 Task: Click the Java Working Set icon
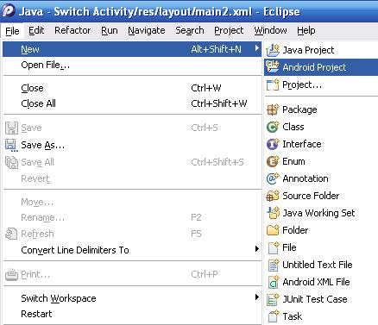[x=273, y=213]
